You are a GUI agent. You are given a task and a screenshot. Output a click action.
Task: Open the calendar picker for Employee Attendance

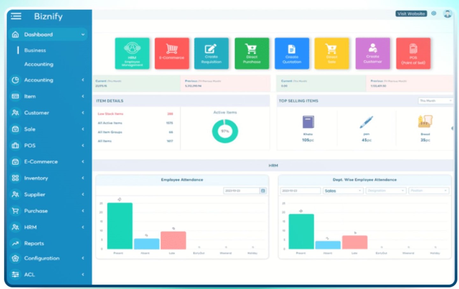263,191
